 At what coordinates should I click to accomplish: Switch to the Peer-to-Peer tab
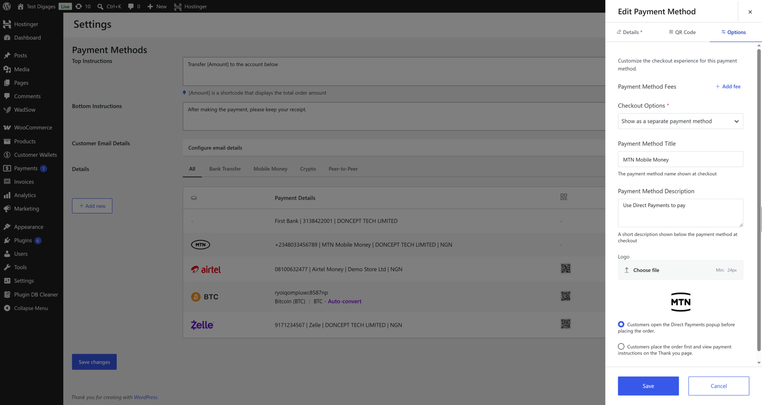[x=343, y=169]
